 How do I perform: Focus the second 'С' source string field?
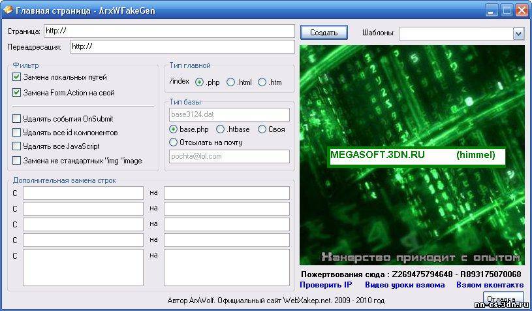tap(83, 209)
